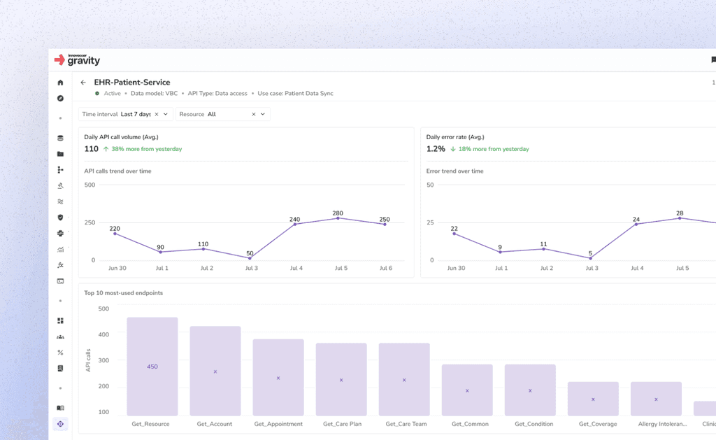This screenshot has width=716, height=440.
Task: Click the Jul 5 point labeled 280
Action: pyautogui.click(x=338, y=218)
